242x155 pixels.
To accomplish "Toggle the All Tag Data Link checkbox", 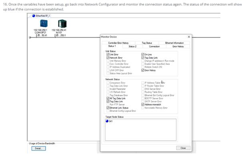I will coord(108,98).
